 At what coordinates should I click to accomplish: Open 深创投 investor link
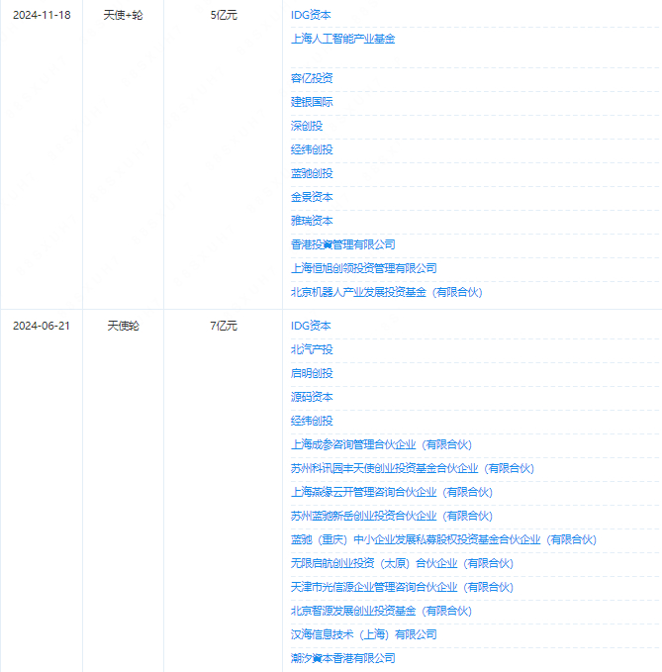(x=307, y=126)
